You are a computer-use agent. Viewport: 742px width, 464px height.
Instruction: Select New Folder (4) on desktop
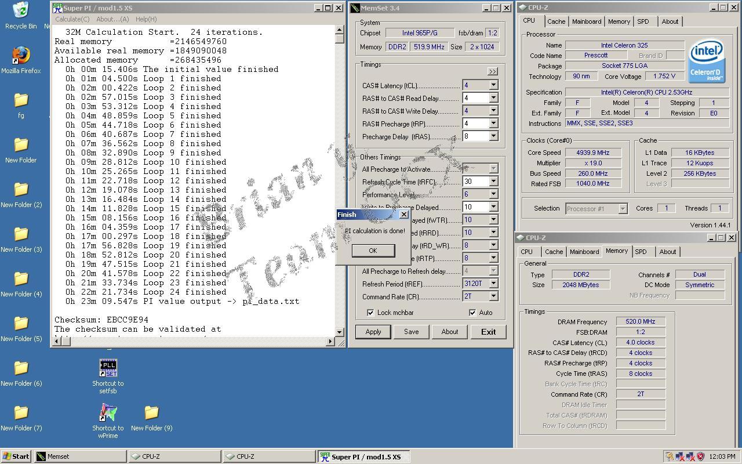click(x=21, y=283)
